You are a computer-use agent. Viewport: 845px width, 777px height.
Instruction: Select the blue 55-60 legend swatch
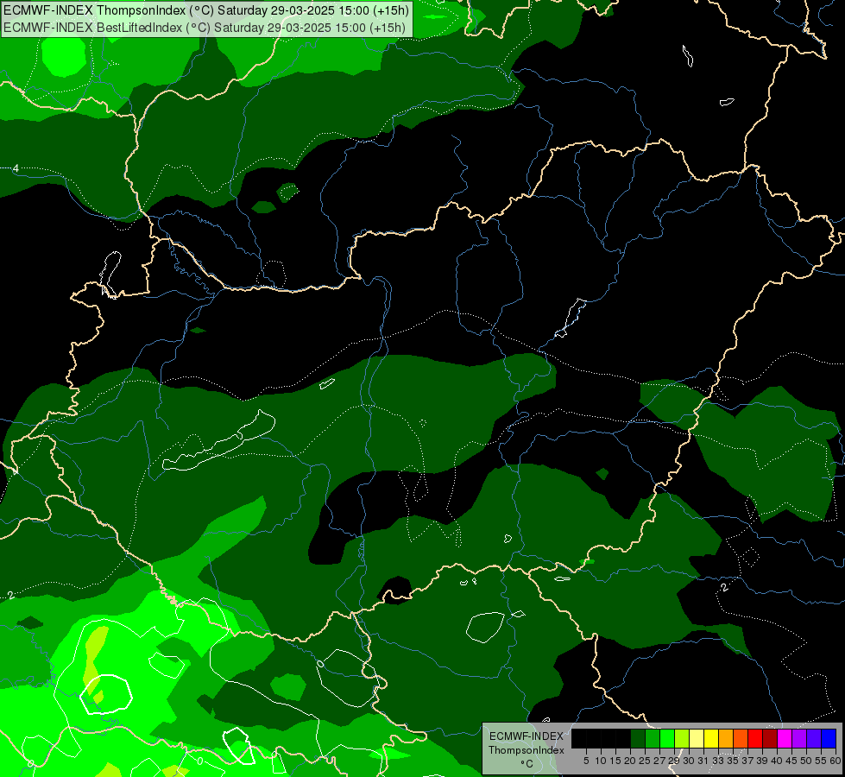(829, 738)
